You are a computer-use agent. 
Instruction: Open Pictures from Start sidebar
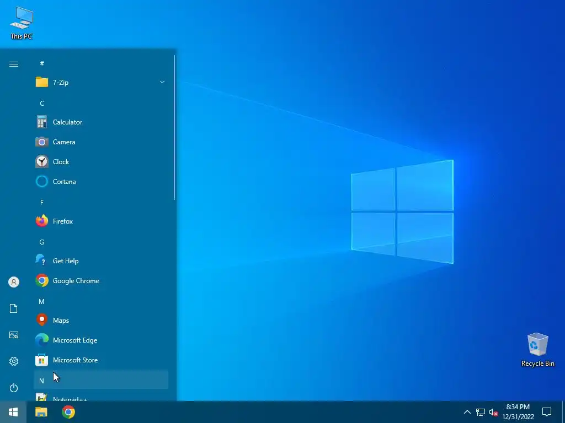coord(14,335)
